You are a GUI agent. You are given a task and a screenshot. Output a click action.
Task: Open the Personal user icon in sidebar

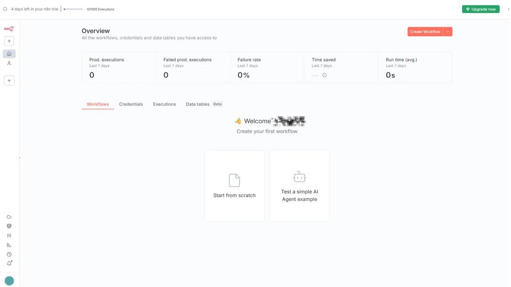pos(9,63)
